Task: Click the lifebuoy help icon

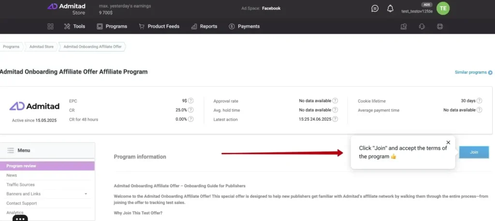Action: (x=440, y=27)
